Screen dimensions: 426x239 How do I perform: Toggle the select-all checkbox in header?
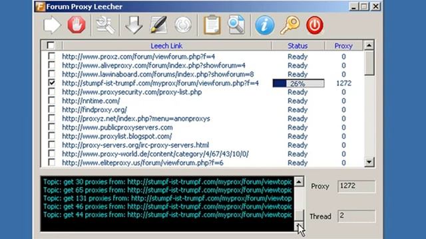(x=51, y=45)
